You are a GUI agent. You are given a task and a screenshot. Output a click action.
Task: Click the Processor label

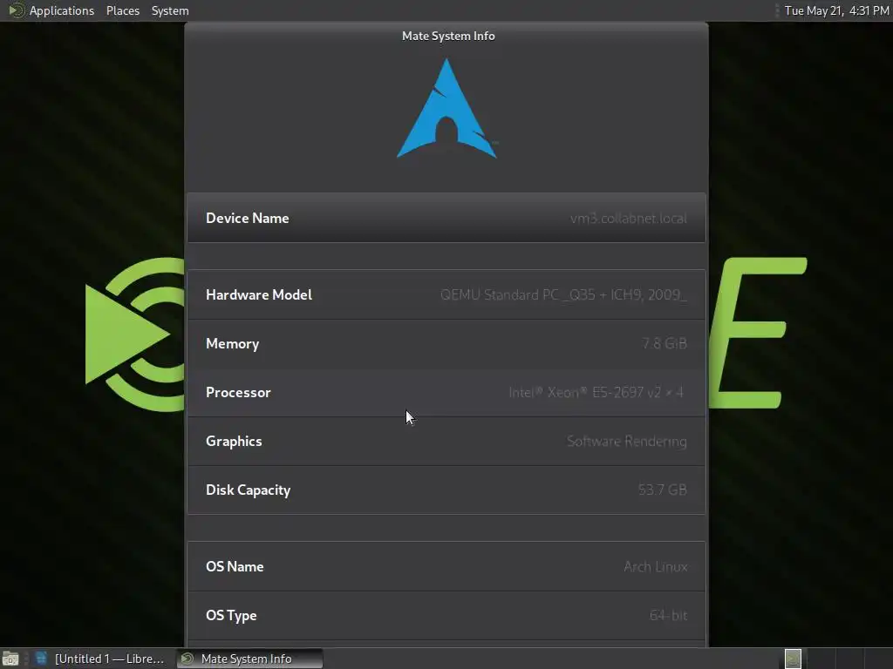(238, 393)
